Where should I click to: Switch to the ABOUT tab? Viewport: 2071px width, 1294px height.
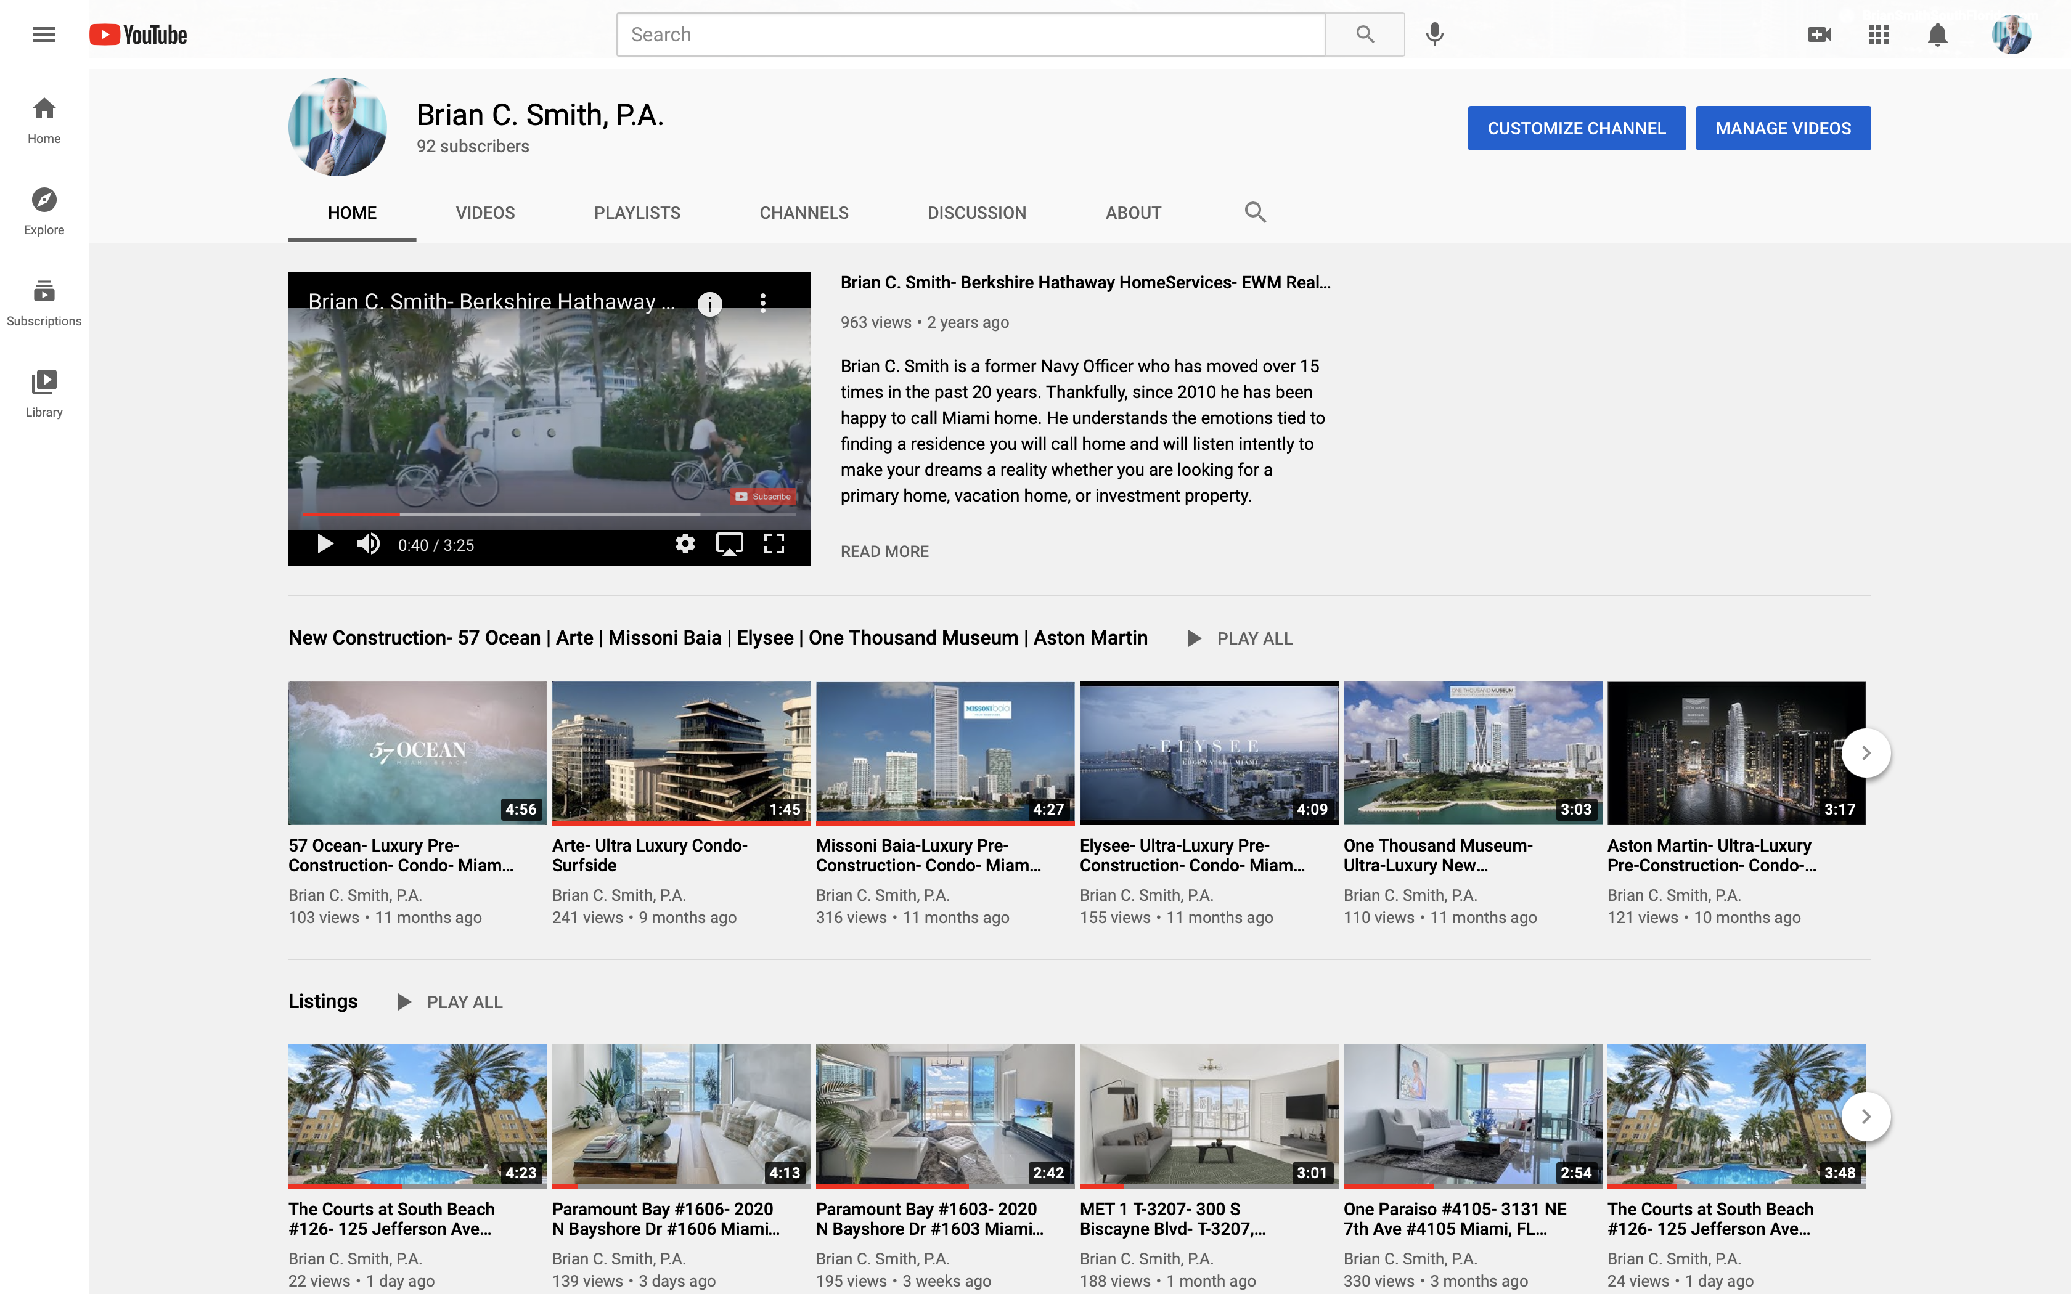1132,213
